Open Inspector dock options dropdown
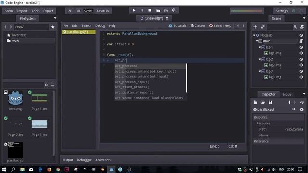Screen dimensions: 308x173 click(x=304, y=94)
